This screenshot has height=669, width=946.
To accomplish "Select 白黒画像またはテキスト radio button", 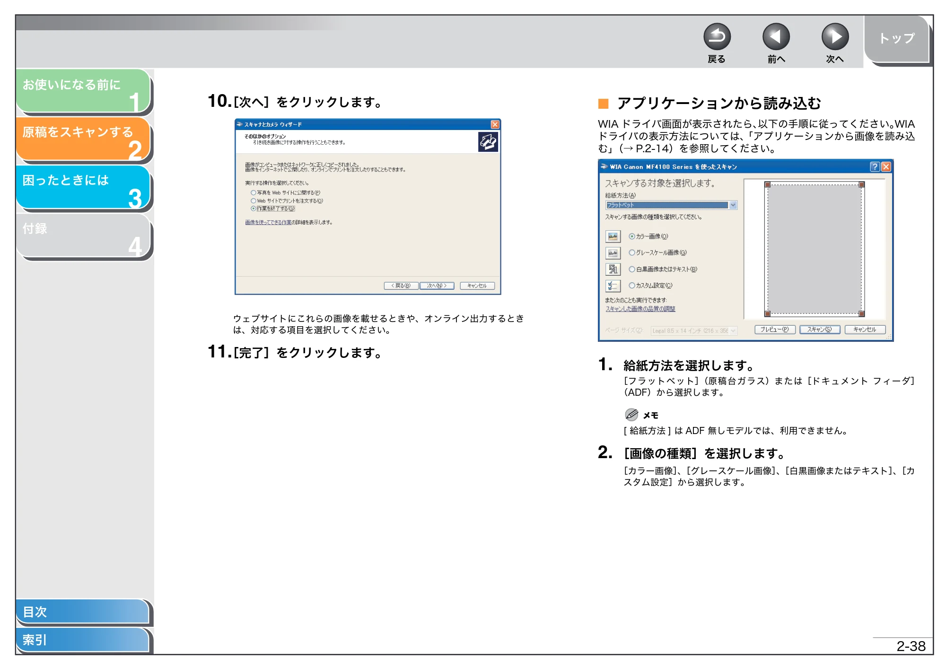I will (632, 269).
